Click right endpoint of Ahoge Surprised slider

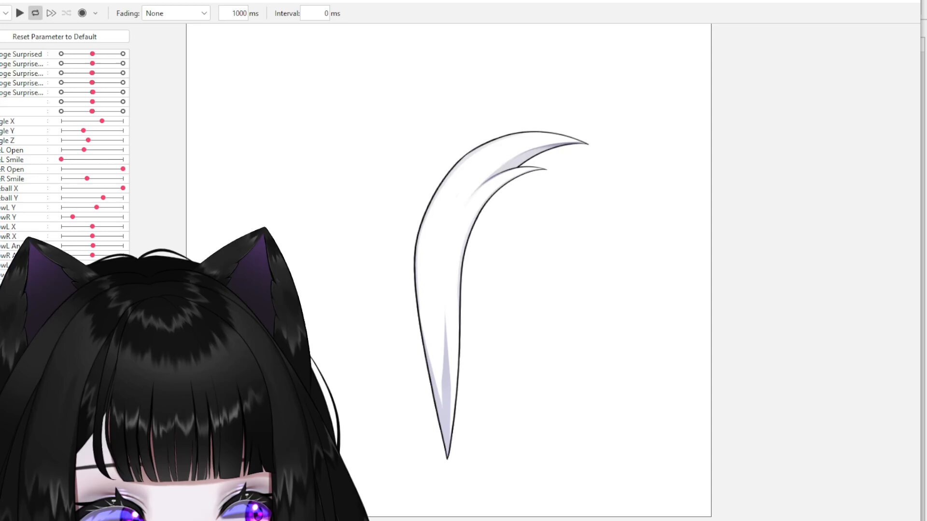123,54
